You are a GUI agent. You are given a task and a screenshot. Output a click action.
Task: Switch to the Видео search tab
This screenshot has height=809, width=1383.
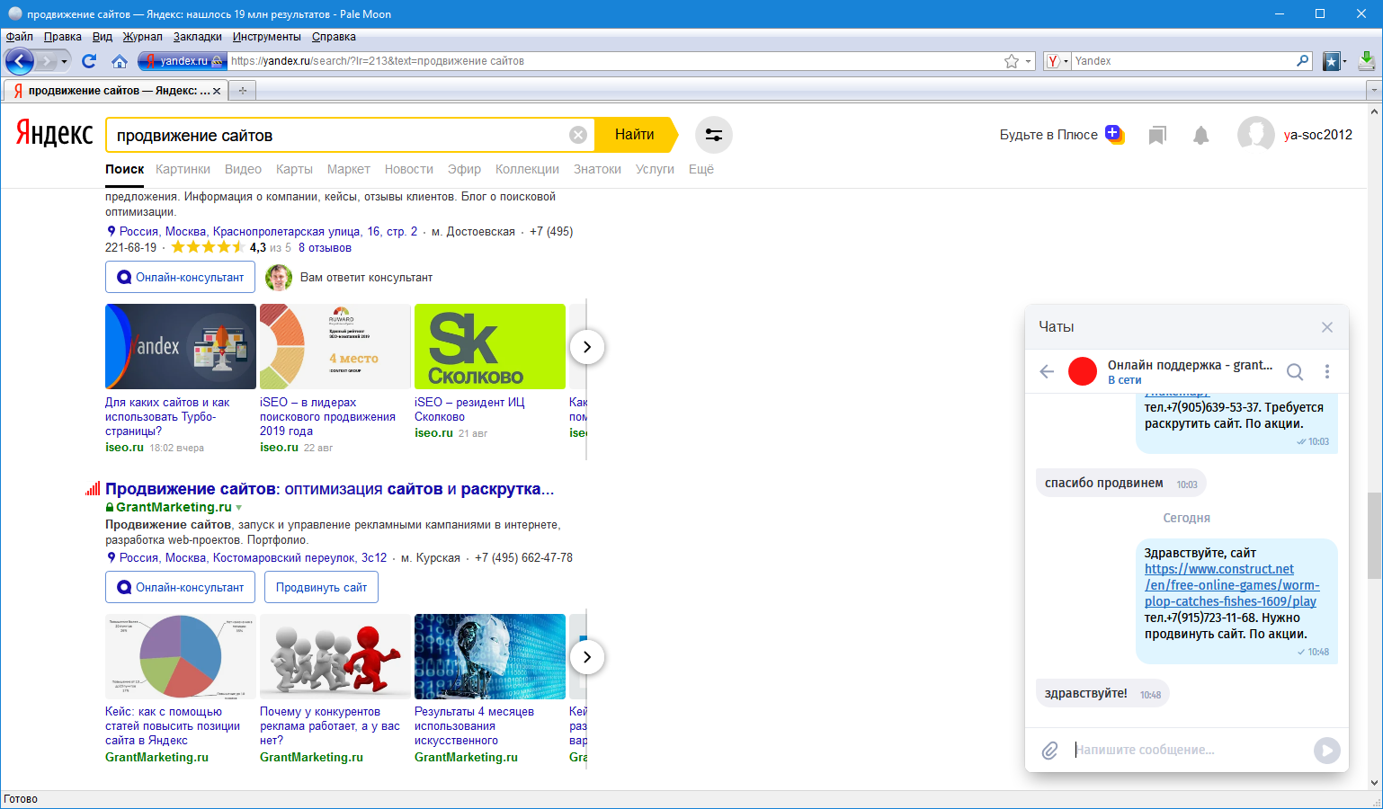(243, 169)
